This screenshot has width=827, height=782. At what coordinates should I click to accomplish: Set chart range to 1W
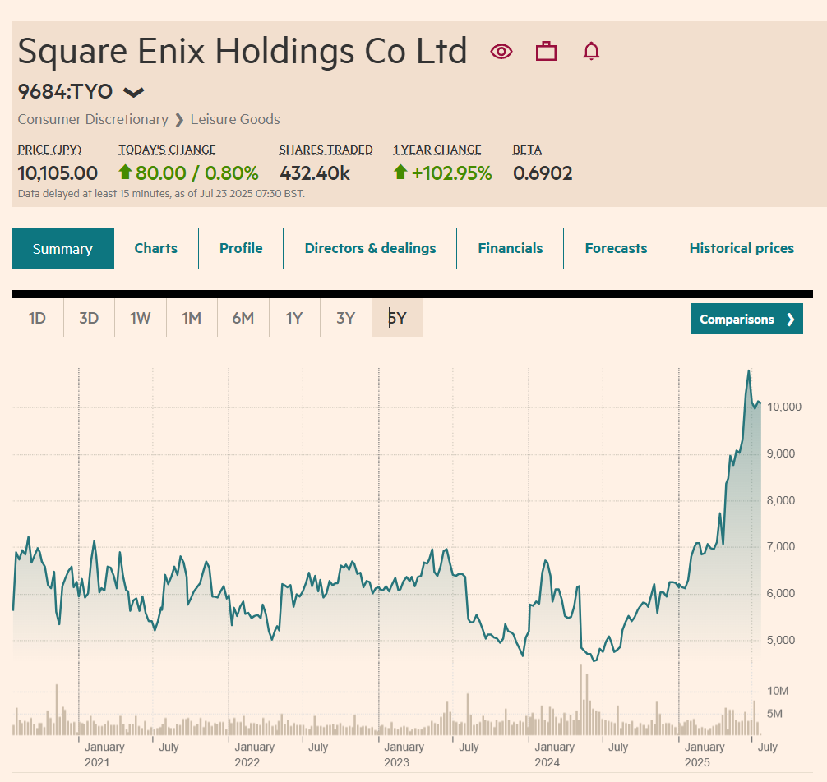(x=141, y=318)
